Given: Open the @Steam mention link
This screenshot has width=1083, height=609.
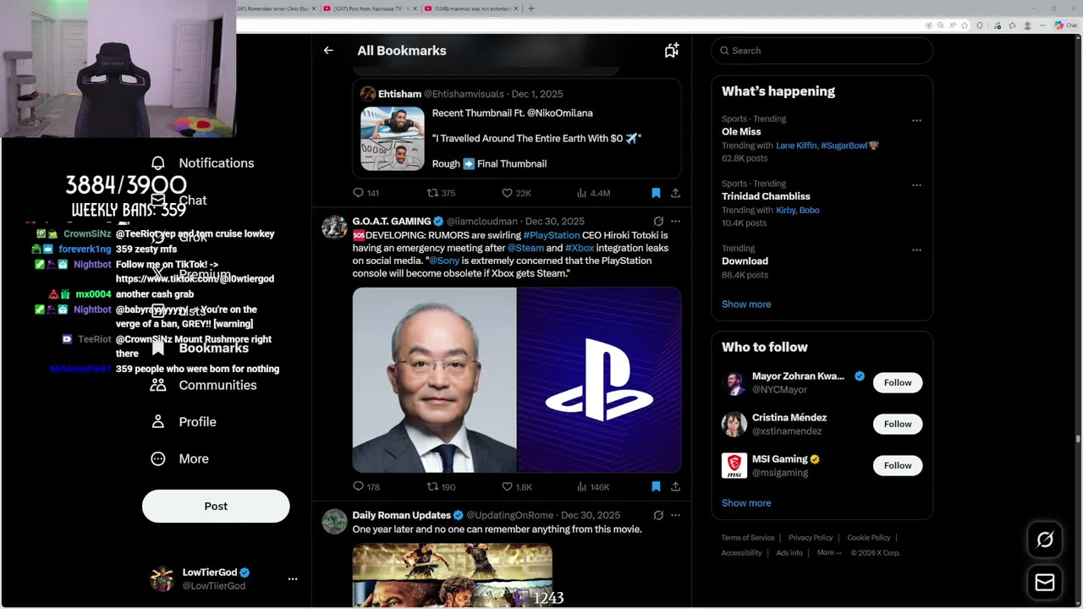Looking at the screenshot, I should (525, 248).
